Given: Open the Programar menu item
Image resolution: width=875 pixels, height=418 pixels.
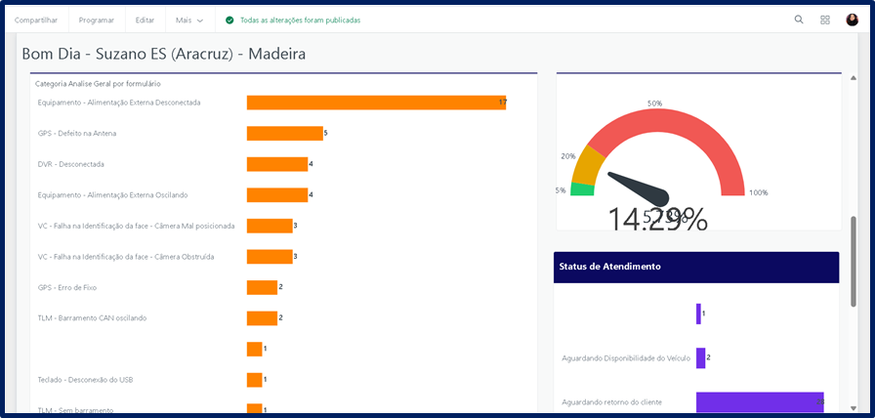Looking at the screenshot, I should click(97, 20).
